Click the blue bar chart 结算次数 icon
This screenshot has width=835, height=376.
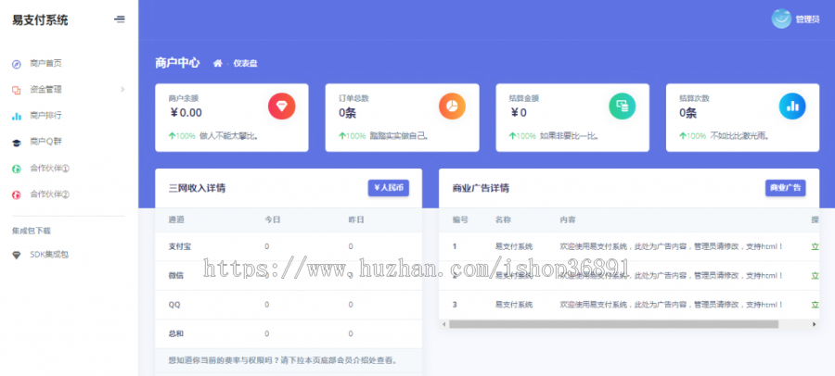792,107
